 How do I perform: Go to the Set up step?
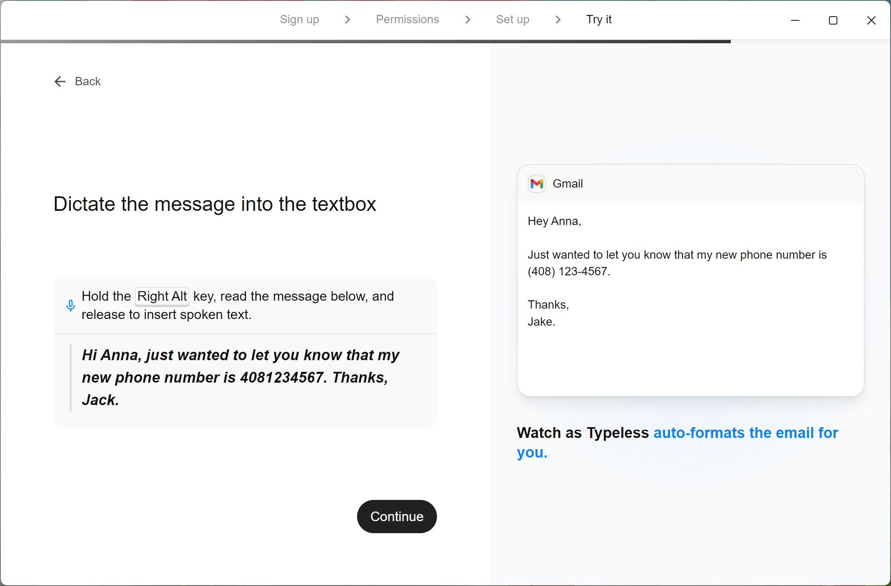[x=512, y=20]
